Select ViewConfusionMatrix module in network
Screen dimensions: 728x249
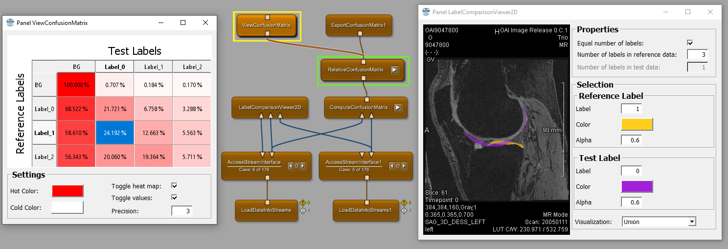(267, 25)
